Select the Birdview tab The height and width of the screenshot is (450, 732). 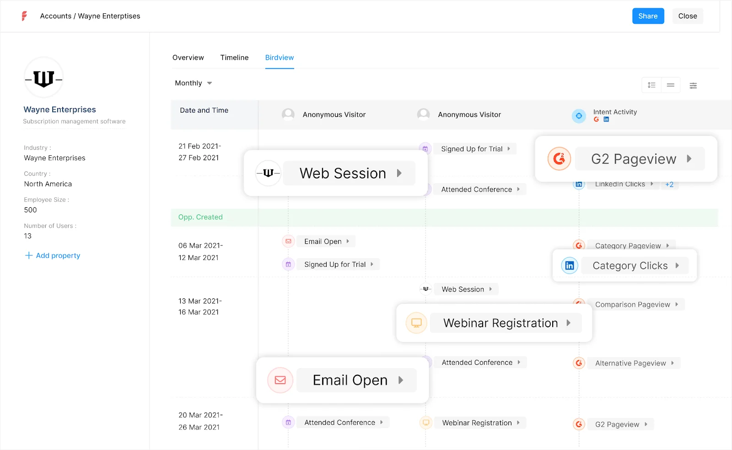click(280, 58)
